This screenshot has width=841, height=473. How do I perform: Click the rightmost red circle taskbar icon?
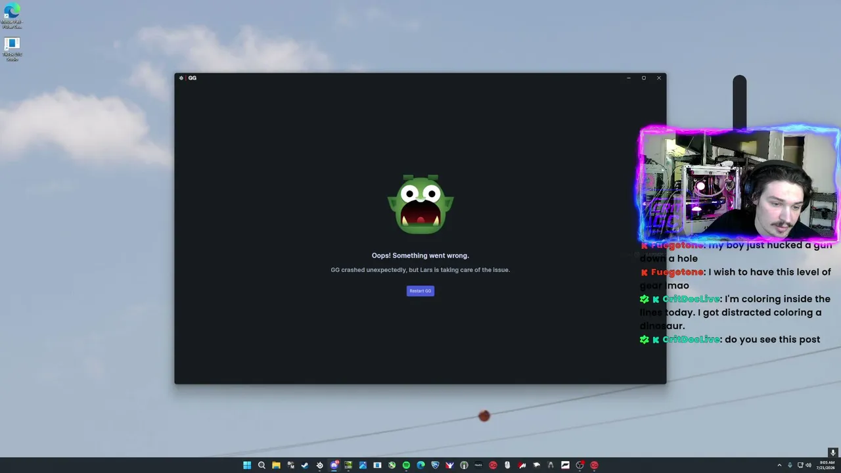pos(594,465)
